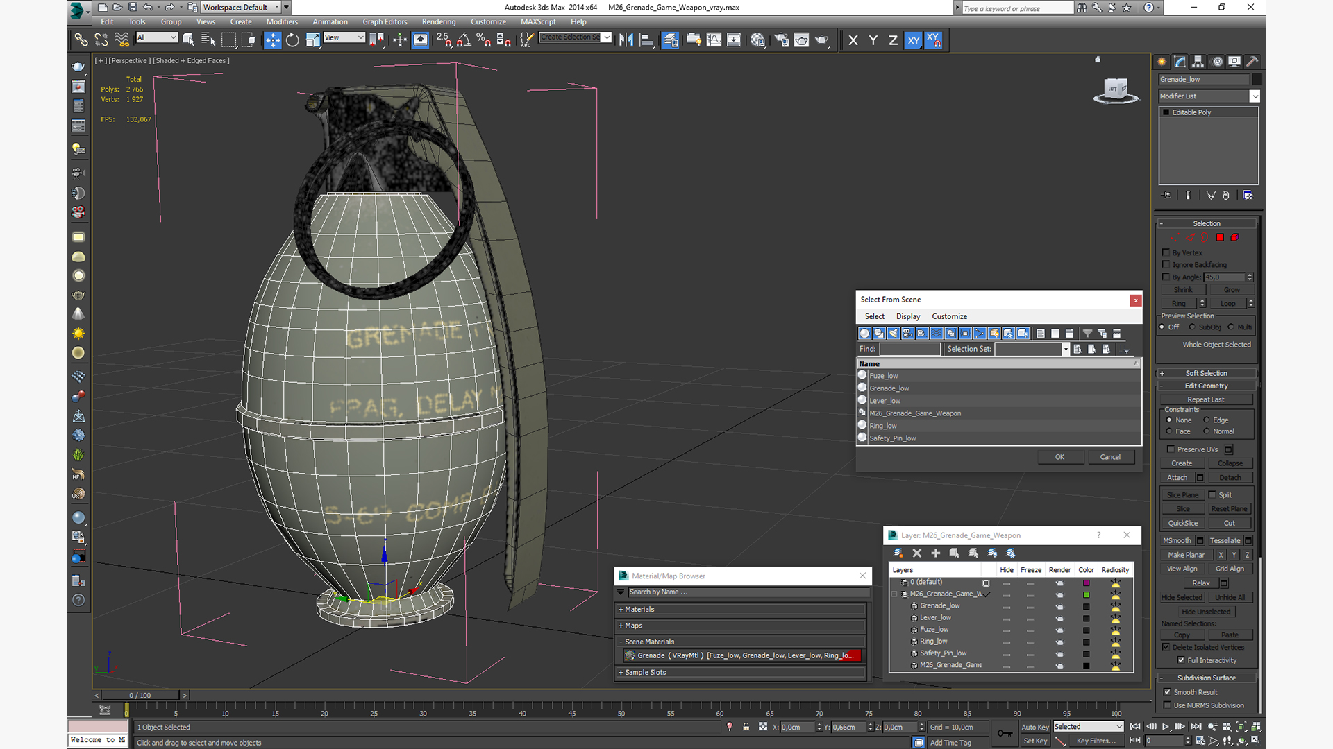The image size is (1333, 749).
Task: Open the Create tab in command panel
Action: [1162, 62]
